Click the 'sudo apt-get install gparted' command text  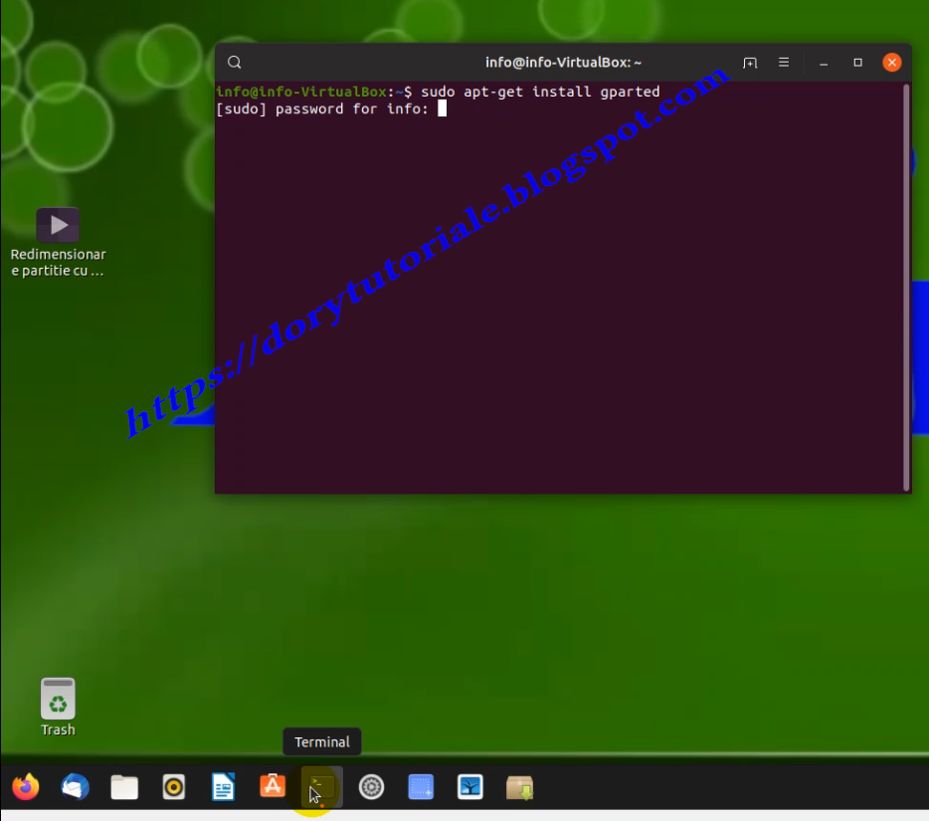point(540,92)
